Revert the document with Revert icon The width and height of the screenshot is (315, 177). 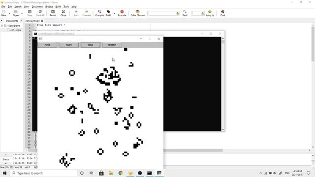coord(53,13)
